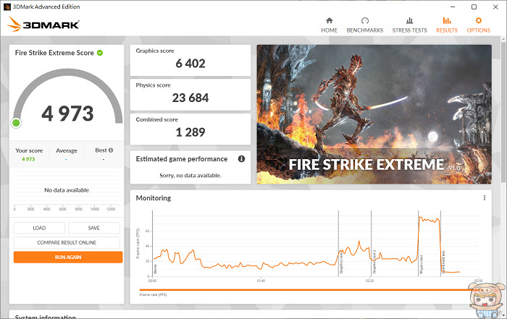507x319 pixels.
Task: Switch to the BENCHMARKS section
Action: tap(365, 25)
